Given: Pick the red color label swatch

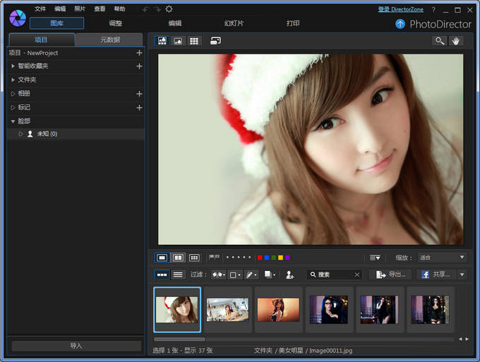Looking at the screenshot, I should coord(260,258).
